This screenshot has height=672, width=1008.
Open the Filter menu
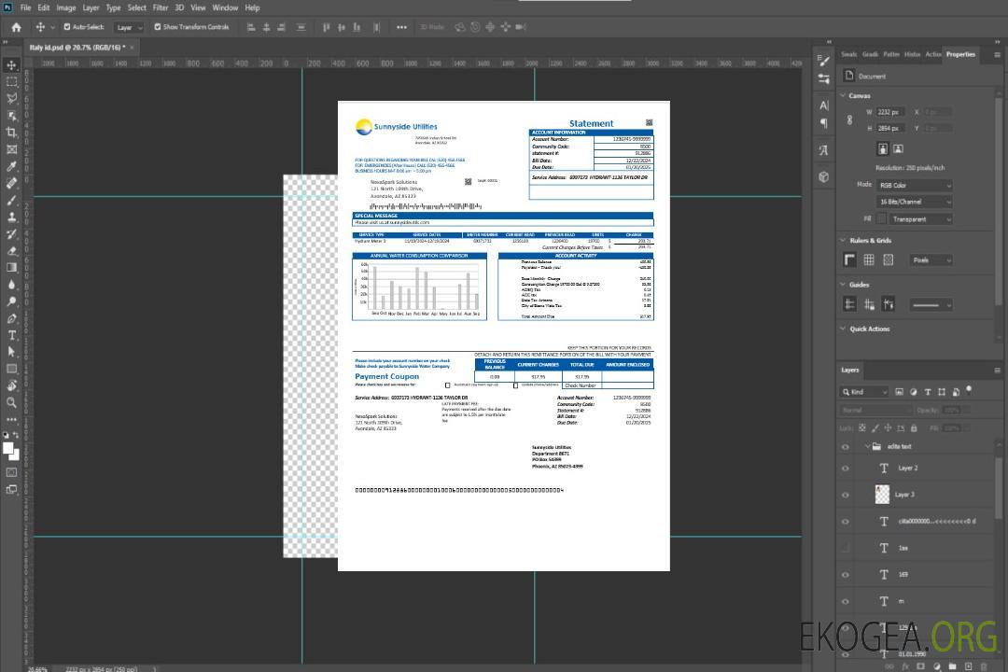(161, 7)
